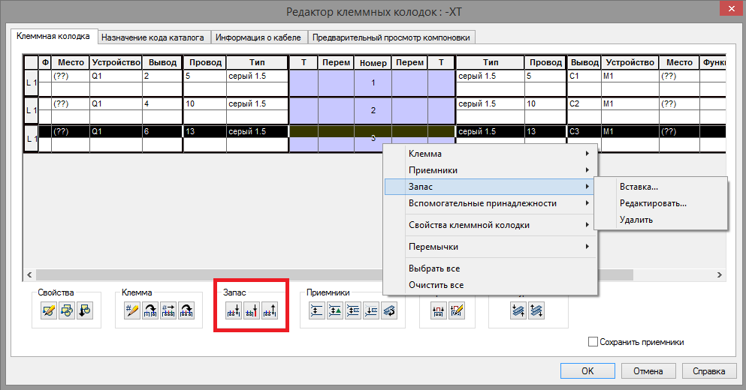
Task: Open the Информация о кабеле tab
Action: [x=258, y=37]
